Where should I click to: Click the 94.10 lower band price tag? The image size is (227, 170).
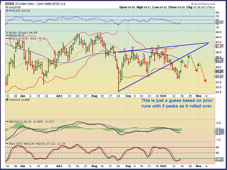(x=219, y=76)
